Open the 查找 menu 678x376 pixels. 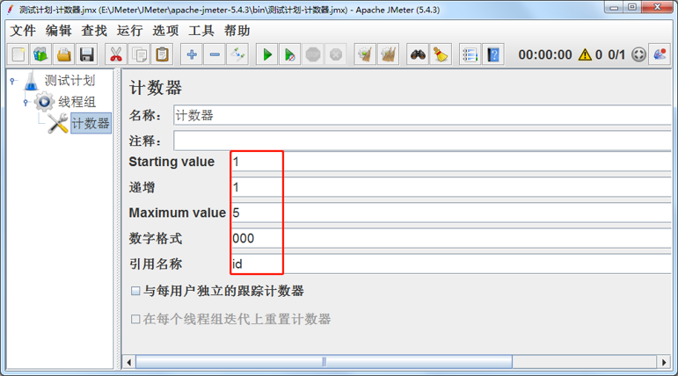[94, 31]
